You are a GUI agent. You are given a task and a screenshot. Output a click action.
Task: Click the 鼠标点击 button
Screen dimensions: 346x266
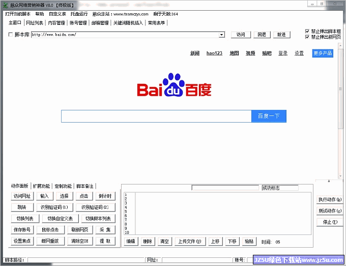click(x=50, y=230)
